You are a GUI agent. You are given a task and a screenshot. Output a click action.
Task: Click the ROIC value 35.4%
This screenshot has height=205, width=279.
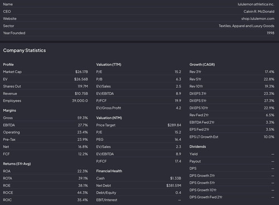click(83, 200)
